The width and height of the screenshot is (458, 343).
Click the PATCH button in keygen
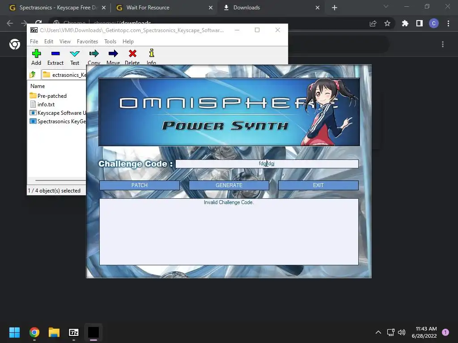tap(140, 185)
